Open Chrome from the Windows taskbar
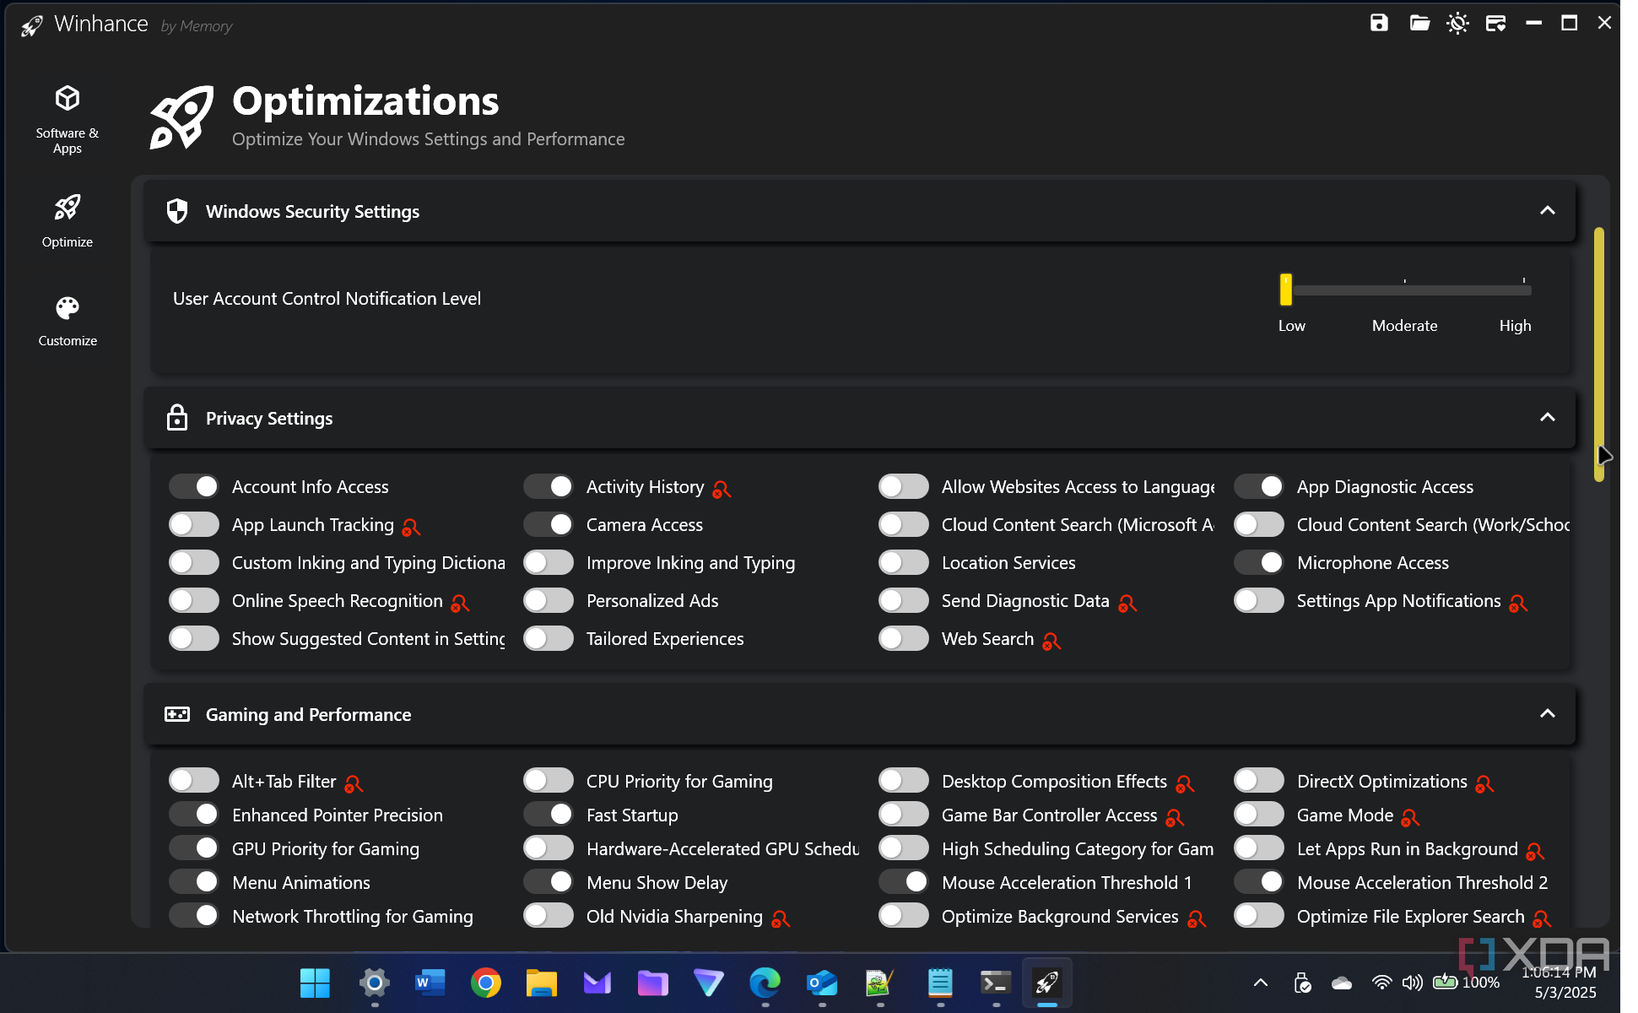Image resolution: width=1638 pixels, height=1013 pixels. (x=485, y=983)
